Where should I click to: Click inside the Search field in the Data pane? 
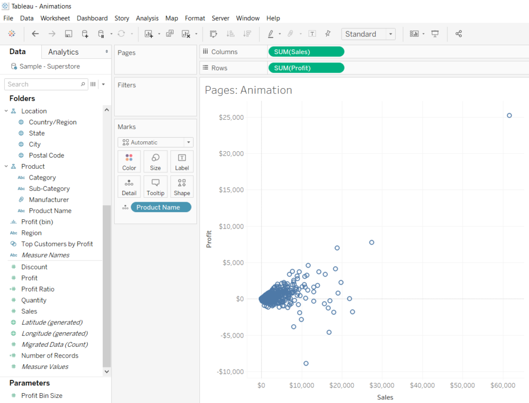pyautogui.click(x=44, y=84)
